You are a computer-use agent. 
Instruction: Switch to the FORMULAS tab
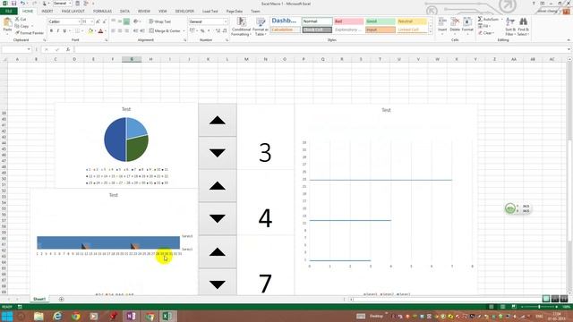click(102, 12)
